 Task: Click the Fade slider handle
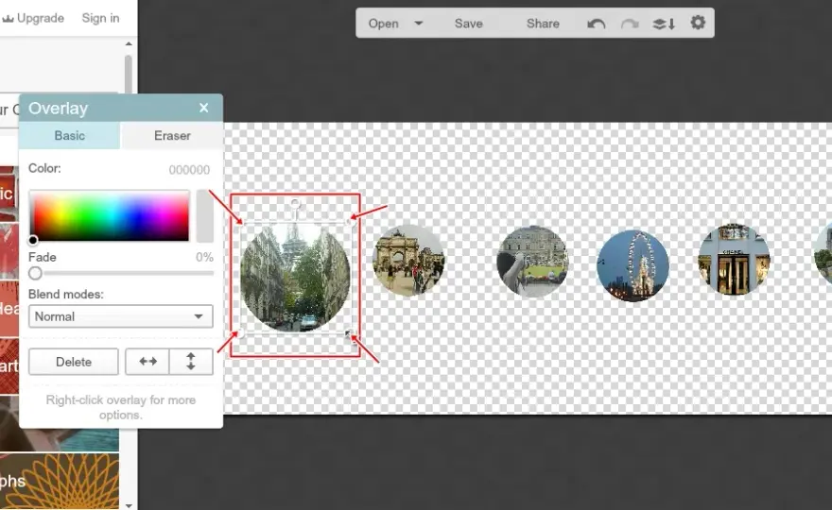click(x=36, y=273)
